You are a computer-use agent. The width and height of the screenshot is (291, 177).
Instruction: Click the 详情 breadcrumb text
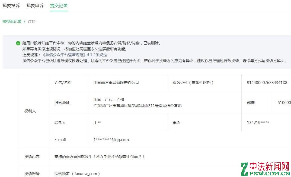click(31, 21)
